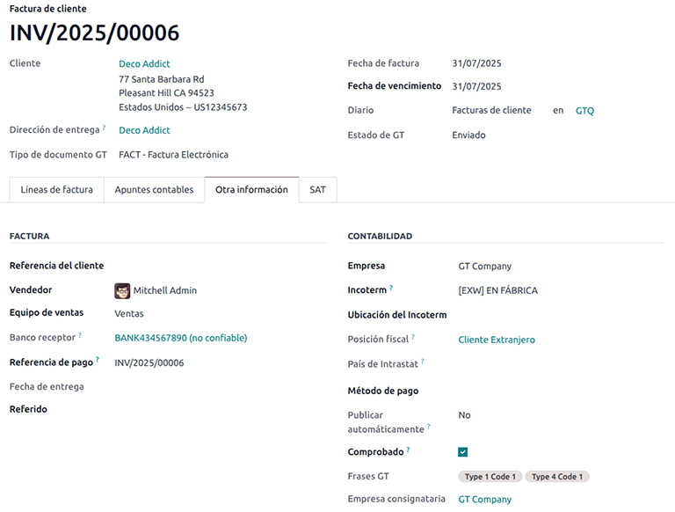Click Mitchell Admin avatar icon
Image resolution: width=675 pixels, height=512 pixels.
tap(122, 290)
